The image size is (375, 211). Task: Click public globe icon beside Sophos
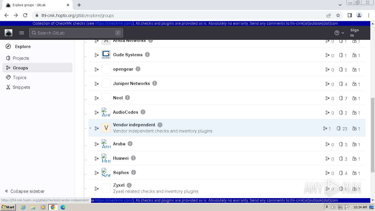pyautogui.click(x=134, y=172)
